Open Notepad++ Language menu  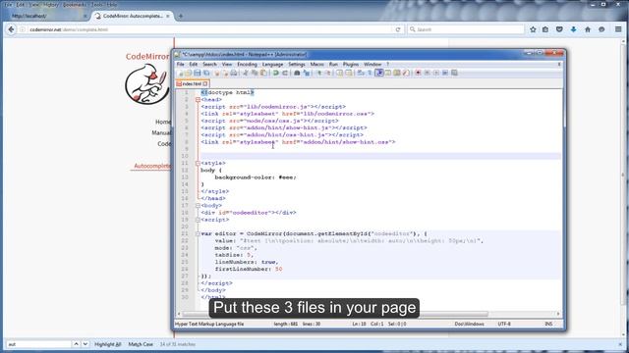(272, 64)
